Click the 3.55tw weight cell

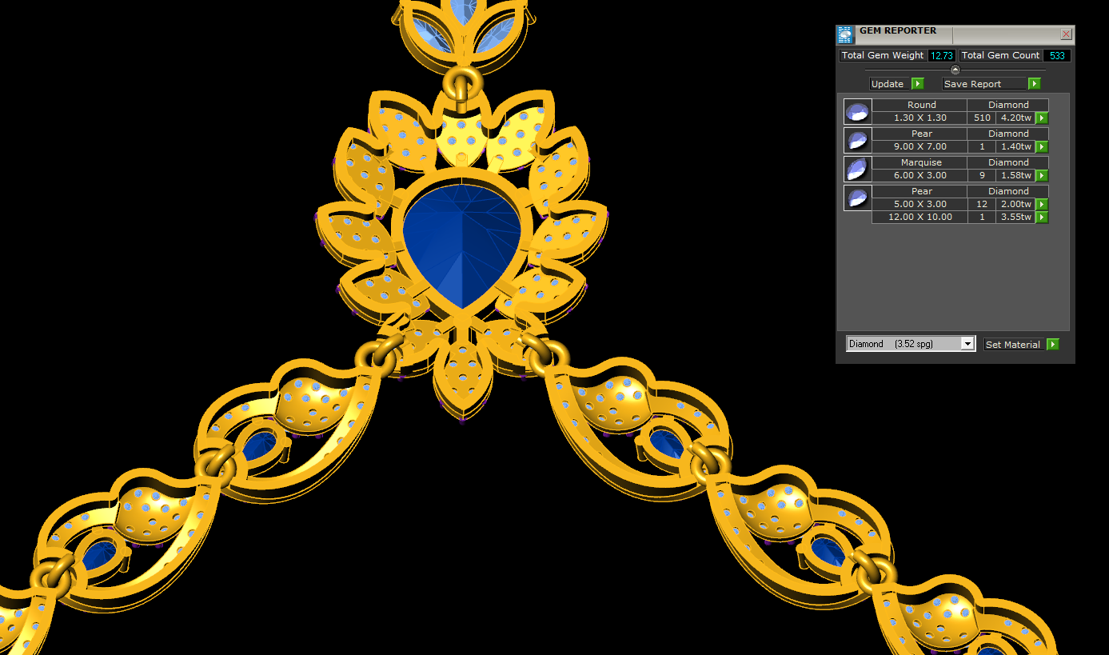coord(1015,218)
